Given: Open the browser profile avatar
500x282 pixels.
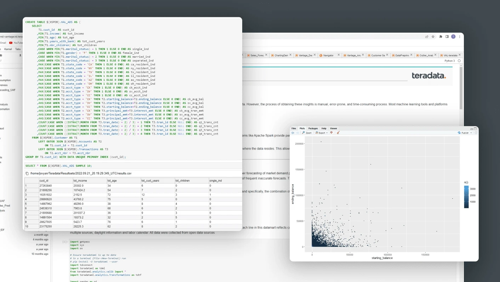Looking at the screenshot, I should click(453, 36).
